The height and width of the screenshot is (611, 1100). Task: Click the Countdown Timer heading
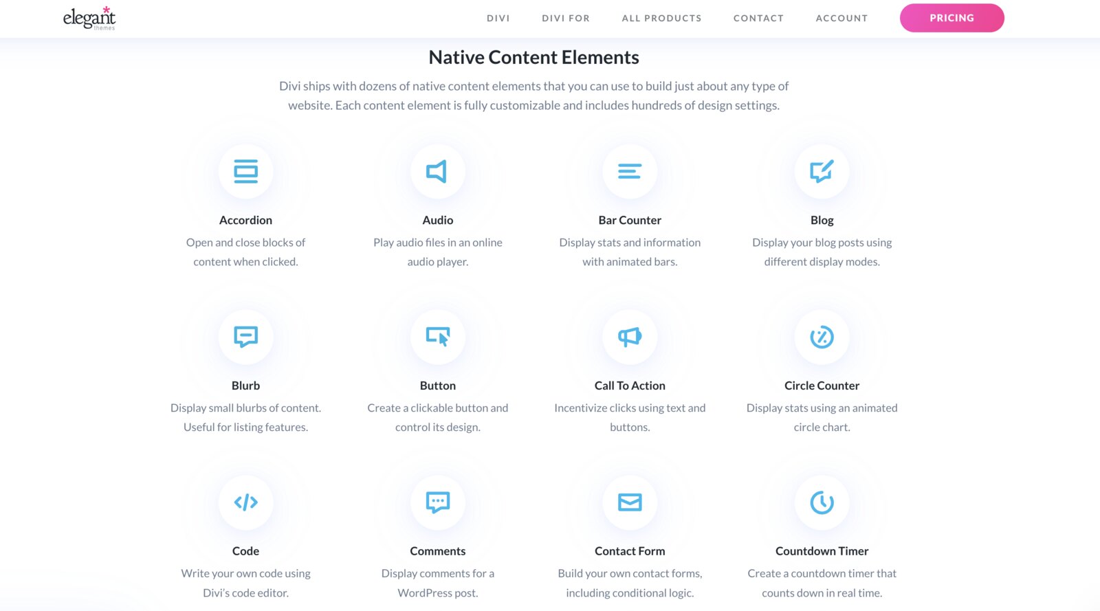point(822,551)
